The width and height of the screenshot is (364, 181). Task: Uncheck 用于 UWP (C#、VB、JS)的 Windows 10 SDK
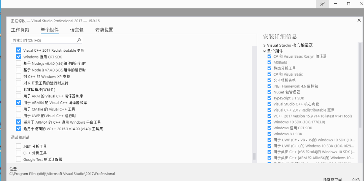tap(269, 140)
